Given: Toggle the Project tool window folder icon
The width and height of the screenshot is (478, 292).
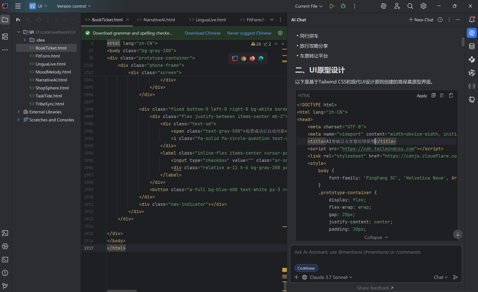Looking at the screenshot, I should (5, 20).
